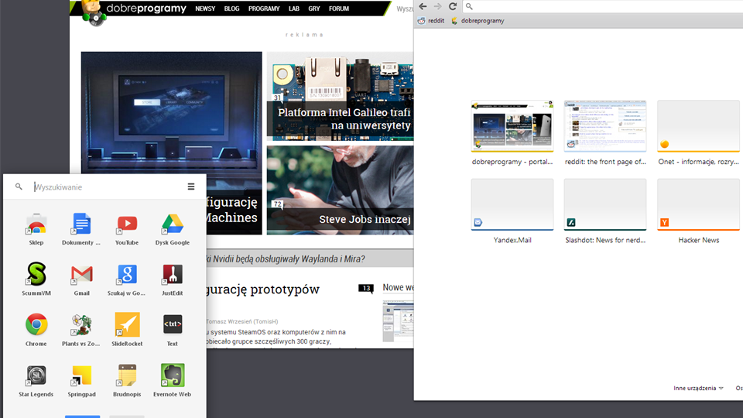Open dobreprogramy bookmark in bookmarks bar
Screen dimensions: 743x418
[x=478, y=21]
